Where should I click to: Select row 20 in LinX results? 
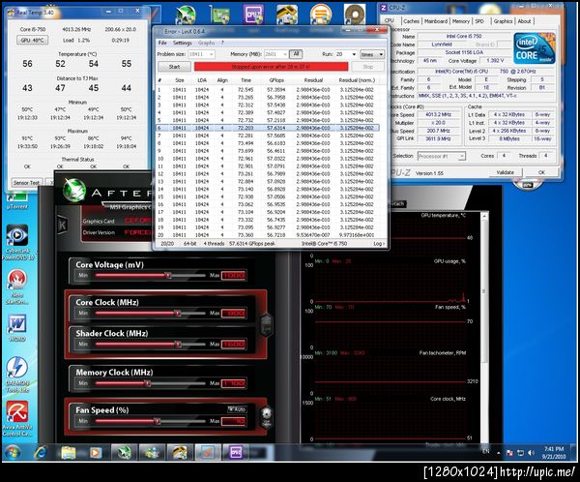[x=268, y=235]
